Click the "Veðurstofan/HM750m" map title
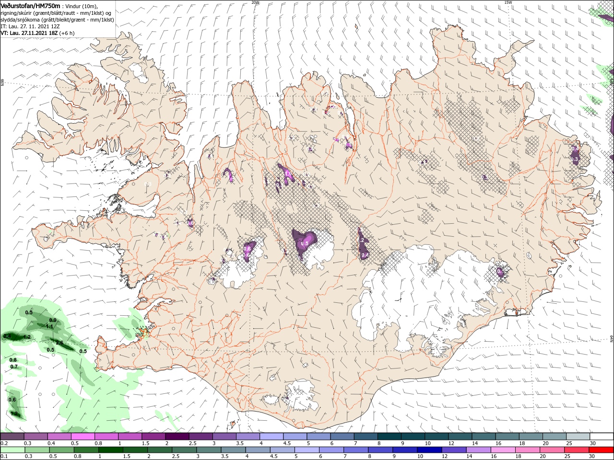Image resolution: width=614 pixels, height=460 pixels. tap(30, 5)
